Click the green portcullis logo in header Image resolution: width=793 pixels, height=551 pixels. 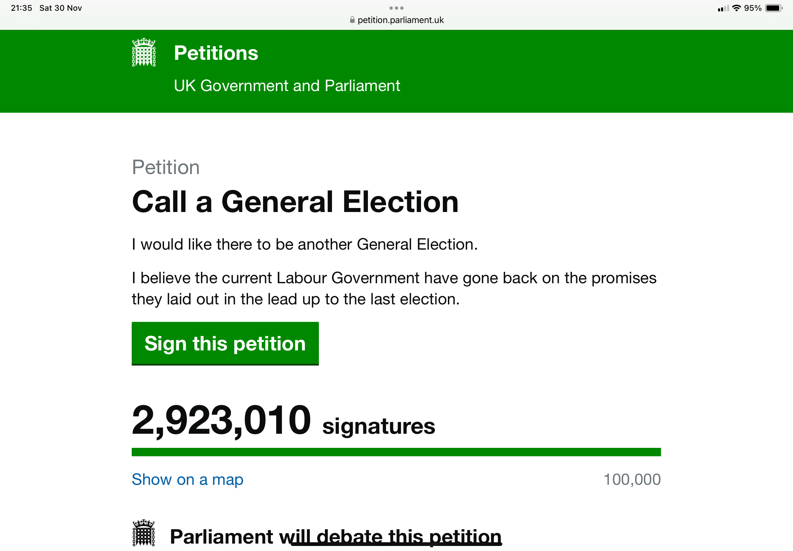[143, 52]
